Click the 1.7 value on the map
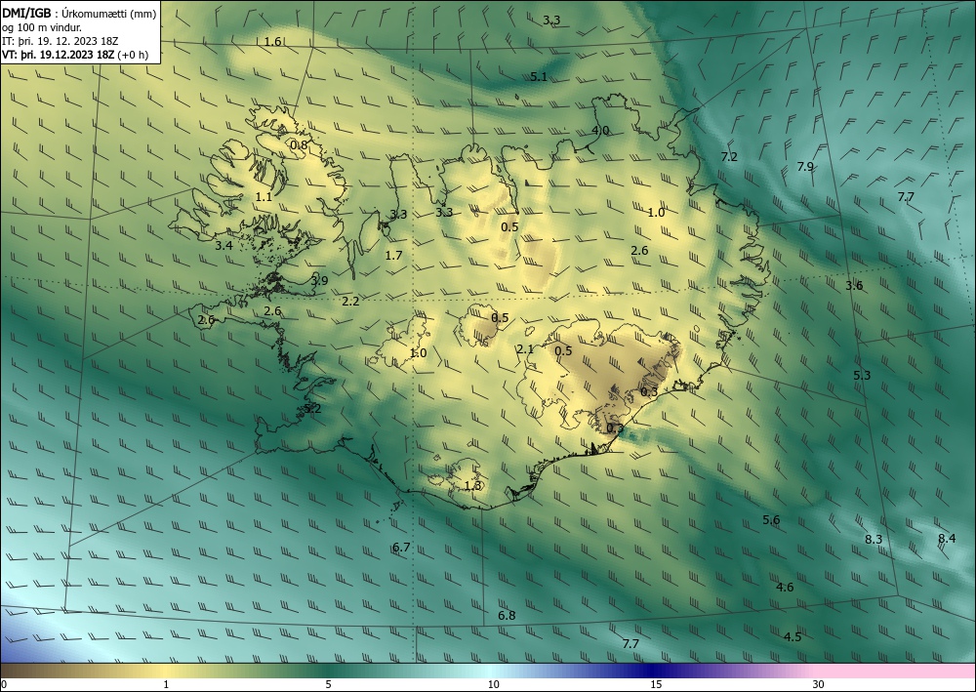 393,255
